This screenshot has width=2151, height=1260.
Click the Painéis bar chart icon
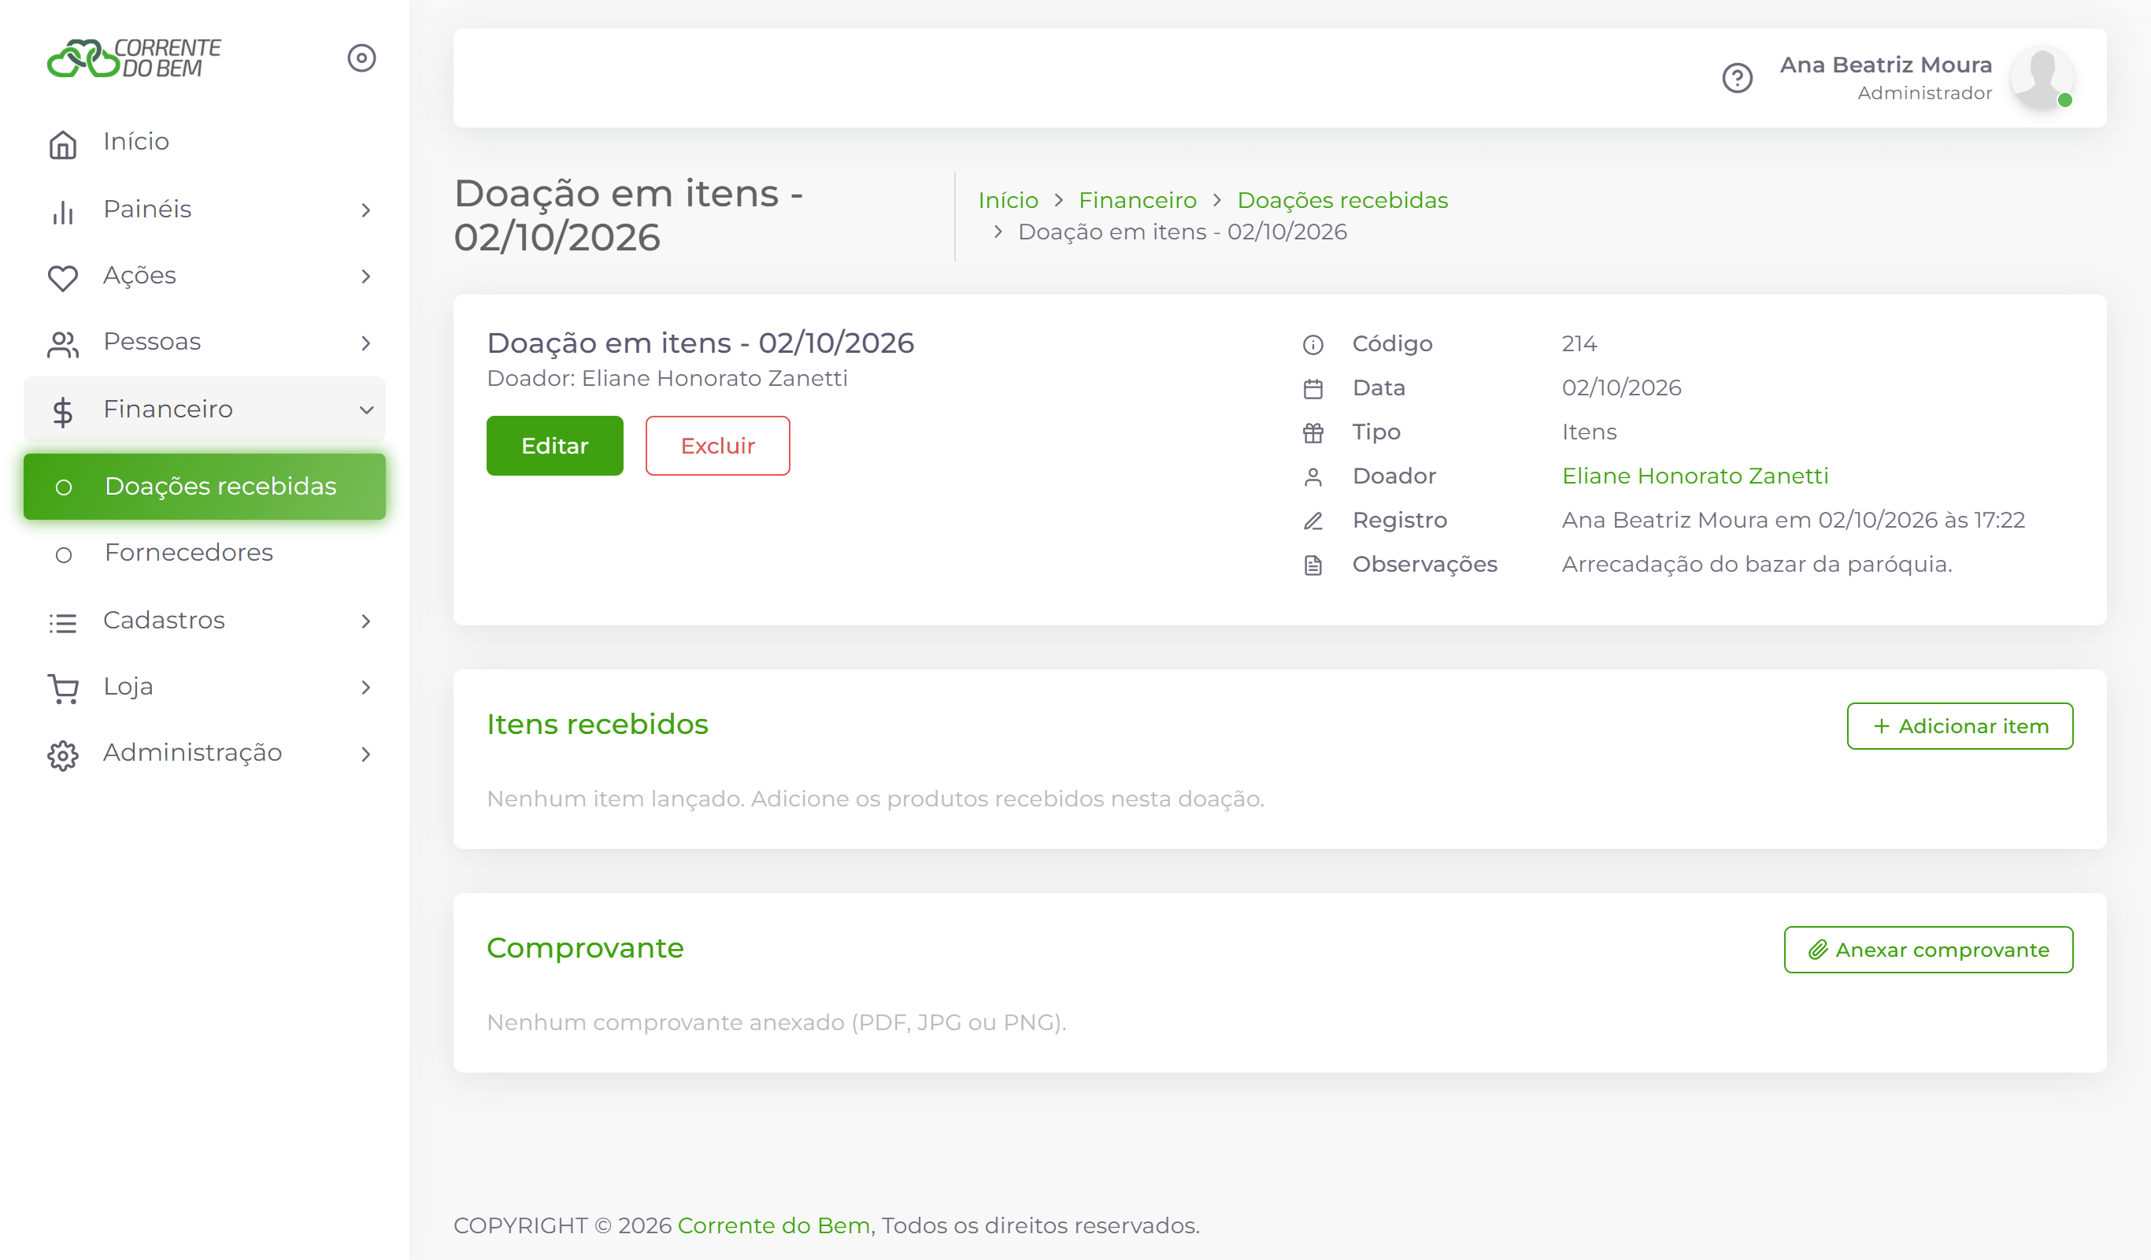62,211
